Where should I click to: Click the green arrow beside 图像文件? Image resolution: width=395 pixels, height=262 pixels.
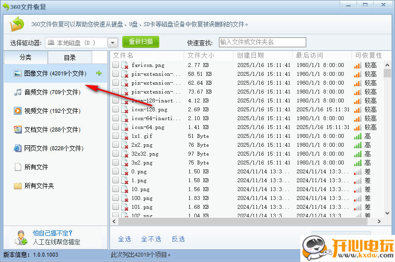[99, 73]
